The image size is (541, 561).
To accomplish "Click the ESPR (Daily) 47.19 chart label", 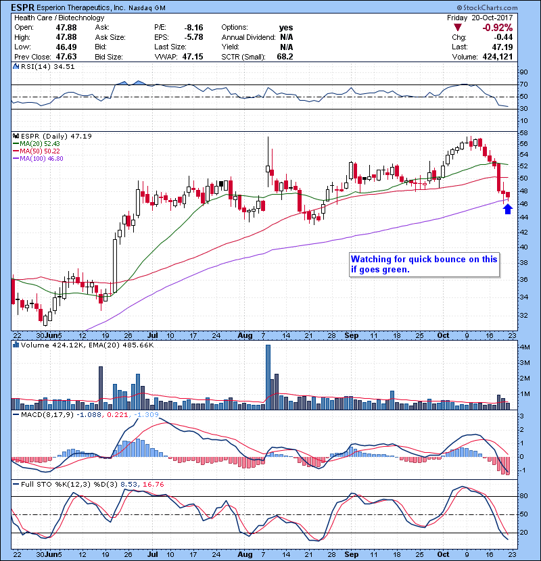I will pyautogui.click(x=56, y=136).
